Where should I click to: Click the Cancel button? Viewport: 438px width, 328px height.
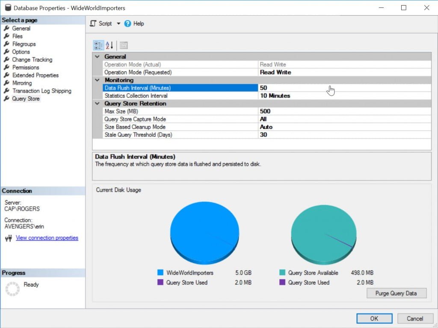click(x=415, y=319)
